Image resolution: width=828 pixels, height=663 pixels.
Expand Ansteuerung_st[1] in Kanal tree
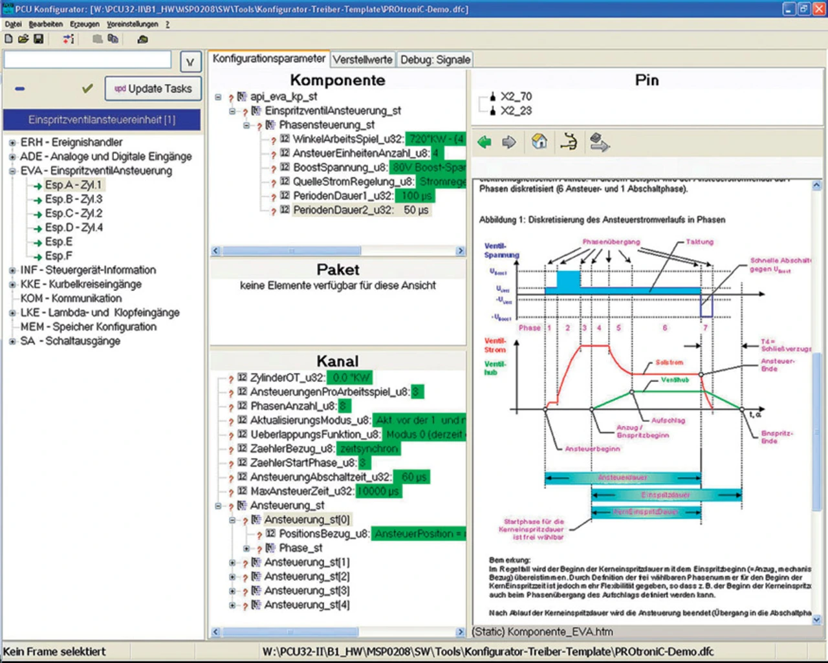coord(232,563)
